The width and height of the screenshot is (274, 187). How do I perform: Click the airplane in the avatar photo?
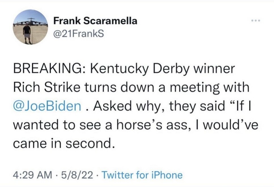pos(31,22)
